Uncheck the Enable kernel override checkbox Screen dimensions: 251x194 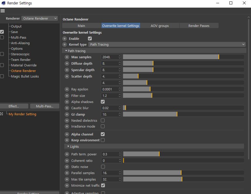click(90, 39)
